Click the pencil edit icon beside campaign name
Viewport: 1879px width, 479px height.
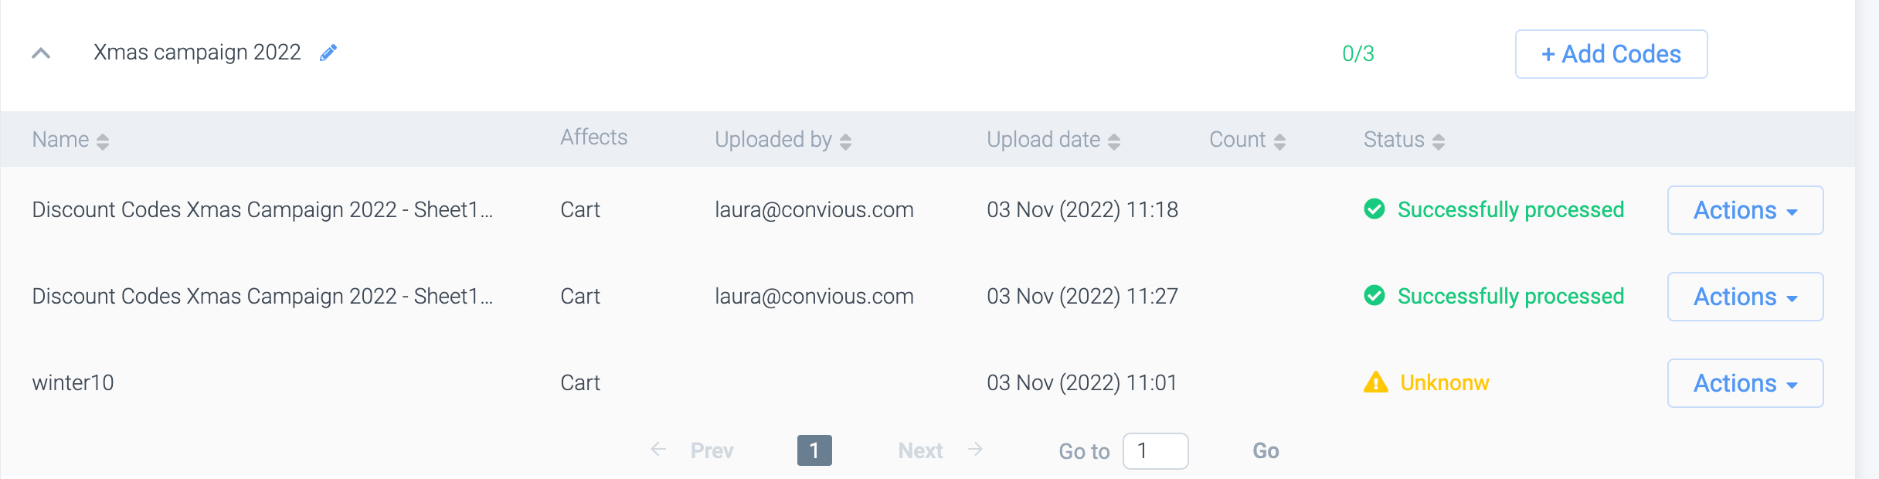point(328,53)
